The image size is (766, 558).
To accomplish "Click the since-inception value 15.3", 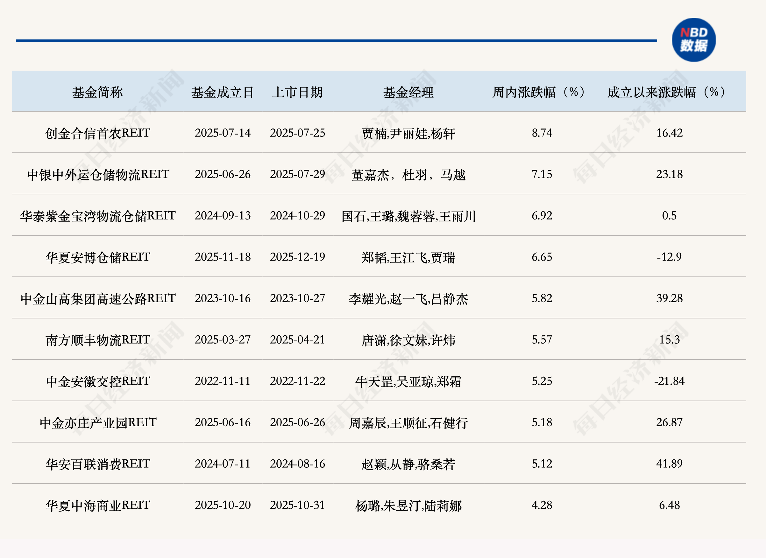I will click(669, 340).
